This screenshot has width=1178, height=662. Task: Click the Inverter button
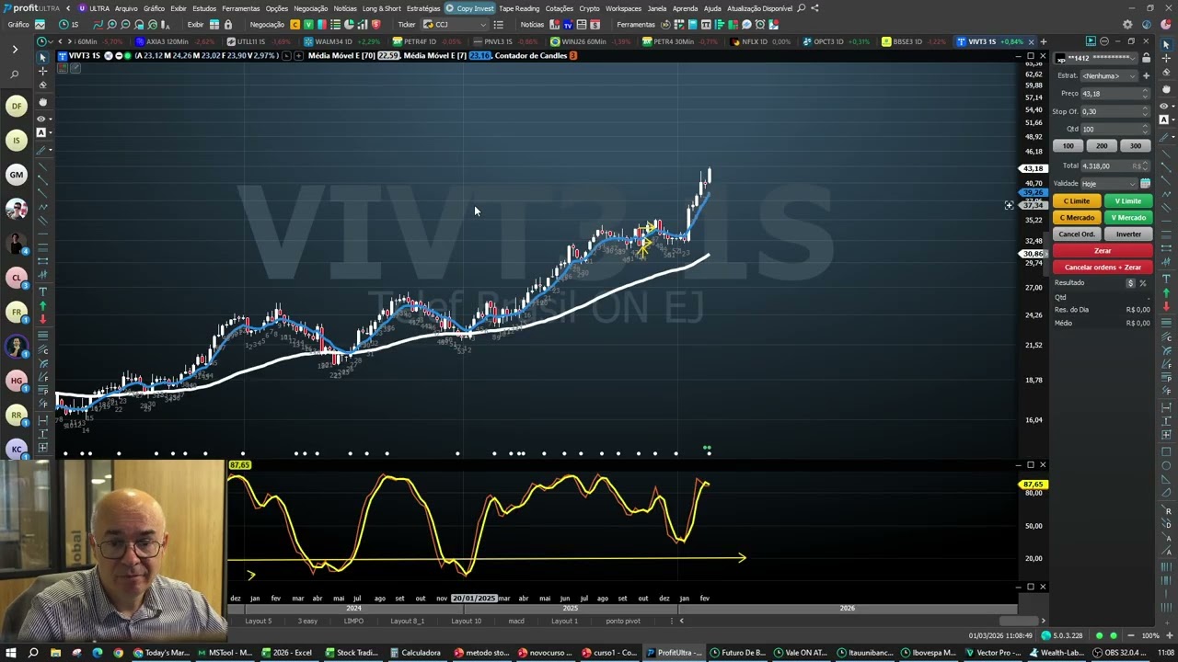click(x=1128, y=234)
